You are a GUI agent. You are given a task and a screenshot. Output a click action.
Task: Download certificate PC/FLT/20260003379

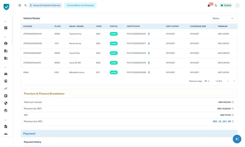tap(149, 63)
